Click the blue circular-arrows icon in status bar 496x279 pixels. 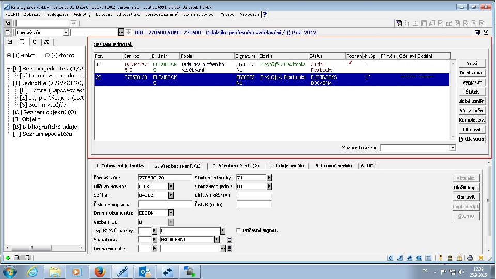pos(391,258)
